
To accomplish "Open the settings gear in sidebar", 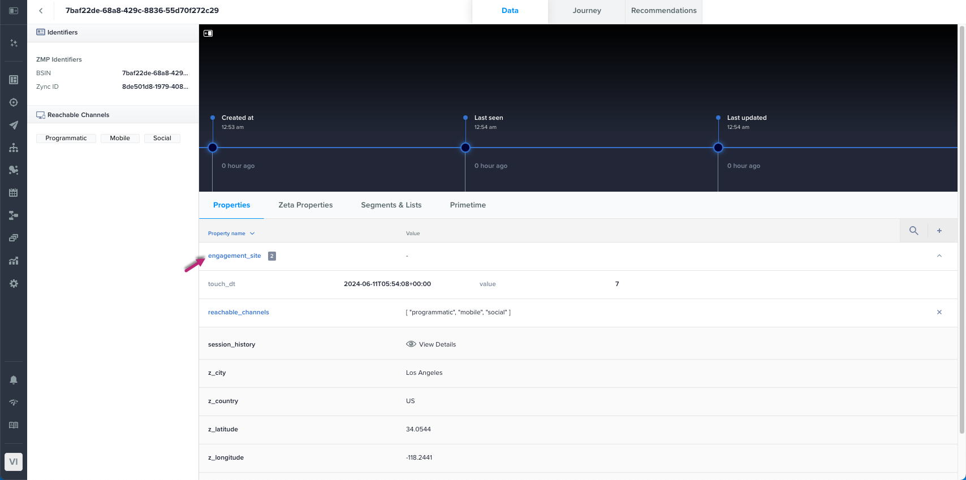I will tap(14, 283).
